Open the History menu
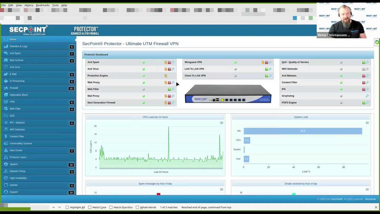Screen dimensions: 380x214 click(29, 5)
